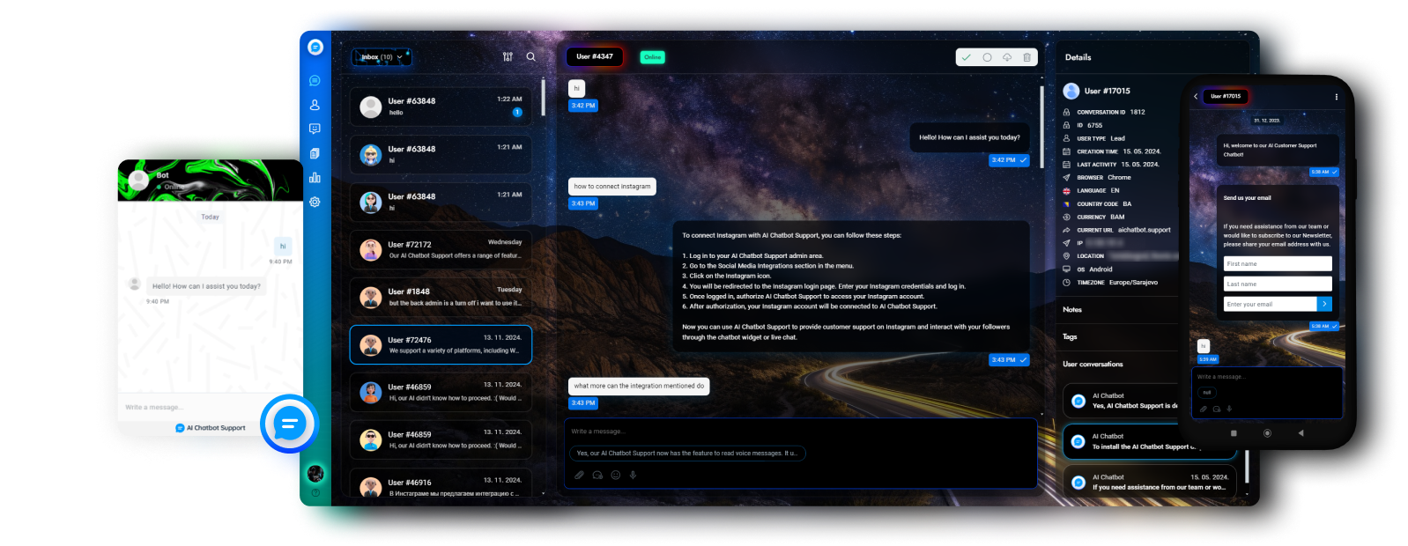Screen dimensions: 1408x546
Task: Submit email with phone form arrow button
Action: point(1324,304)
